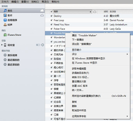
Task: Select the 花吹雪 iPhone device icon
Action: coord(5,45)
